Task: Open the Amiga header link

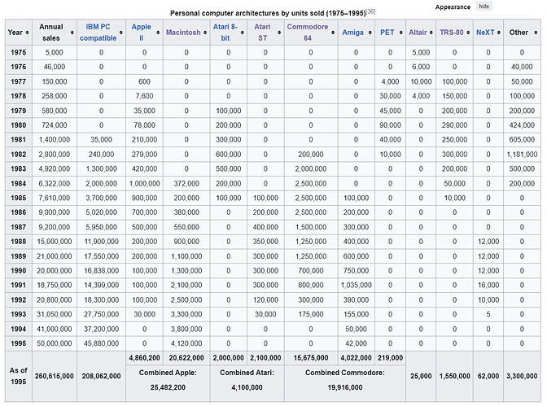Action: 352,33
